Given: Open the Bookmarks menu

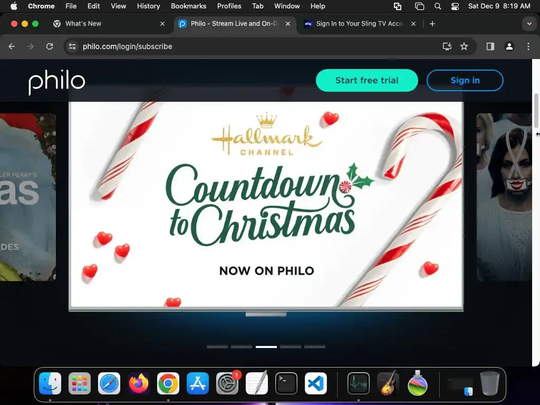Looking at the screenshot, I should 188,6.
